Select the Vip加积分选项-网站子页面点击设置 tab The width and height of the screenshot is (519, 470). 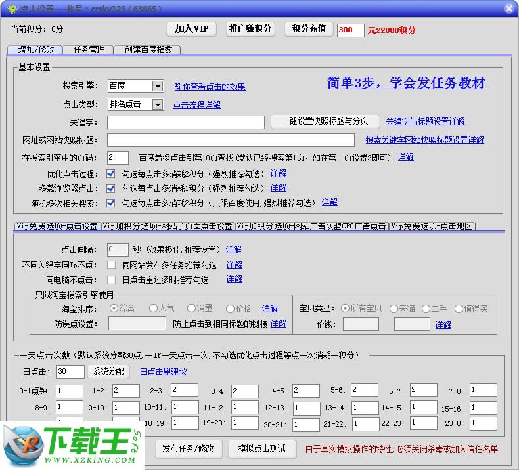168,226
